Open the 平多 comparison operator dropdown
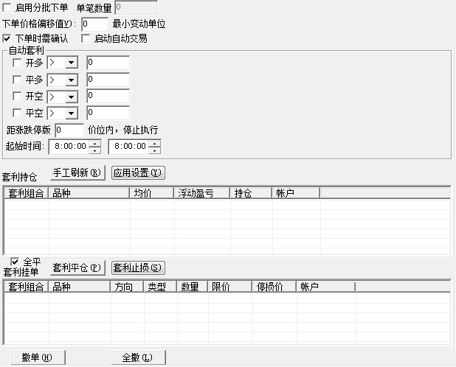 tap(72, 80)
